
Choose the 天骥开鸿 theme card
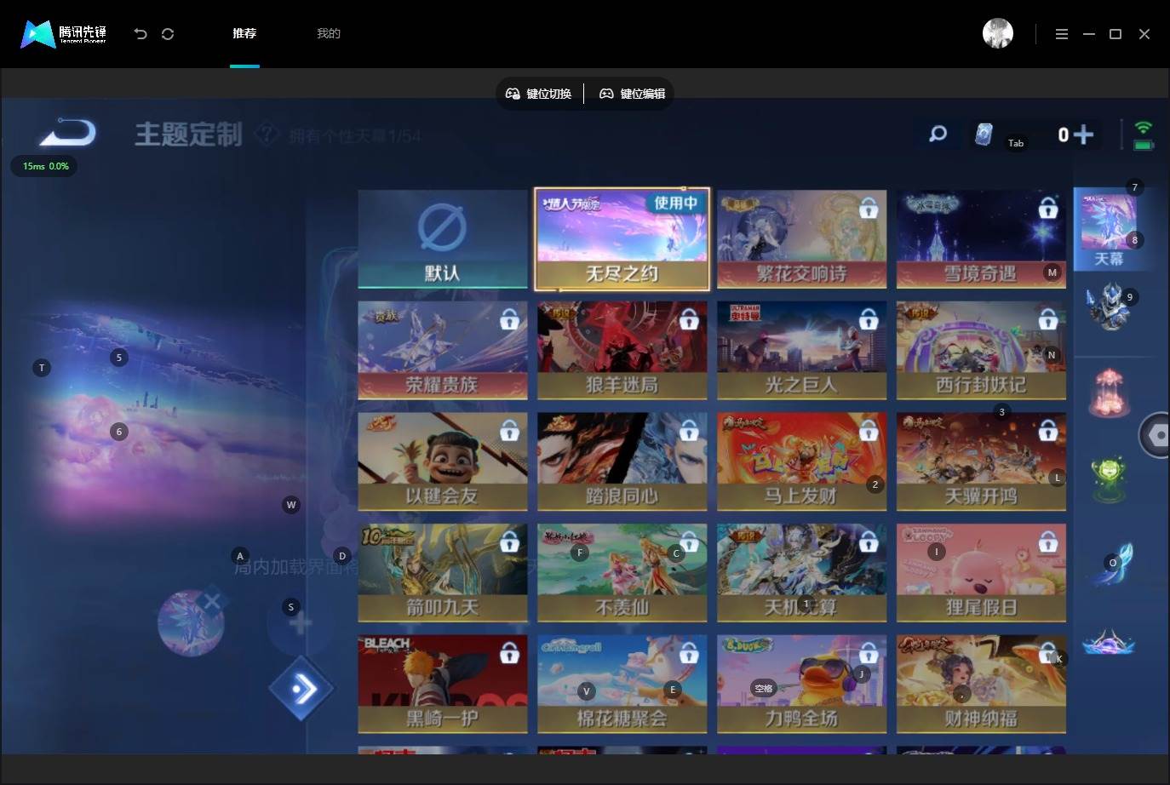click(981, 461)
